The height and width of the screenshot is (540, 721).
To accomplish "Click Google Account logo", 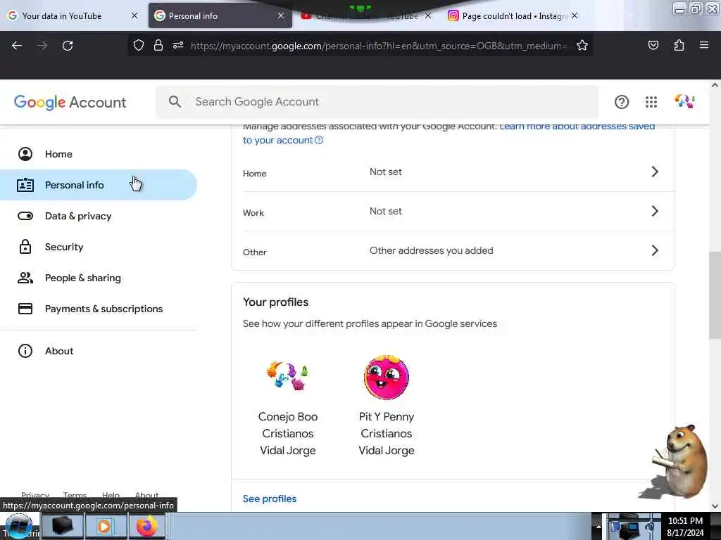I will [70, 102].
